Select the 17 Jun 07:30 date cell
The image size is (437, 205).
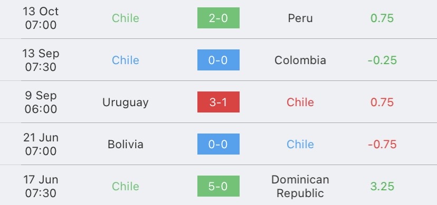[41, 186]
